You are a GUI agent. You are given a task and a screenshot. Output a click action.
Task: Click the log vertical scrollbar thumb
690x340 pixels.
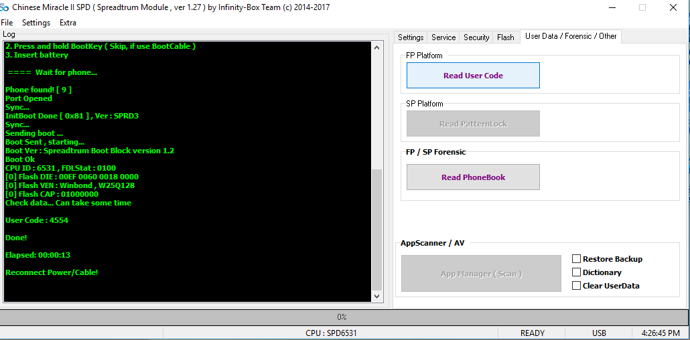tap(377, 229)
